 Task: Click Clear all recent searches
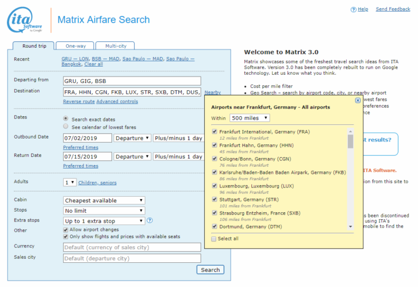point(93,64)
